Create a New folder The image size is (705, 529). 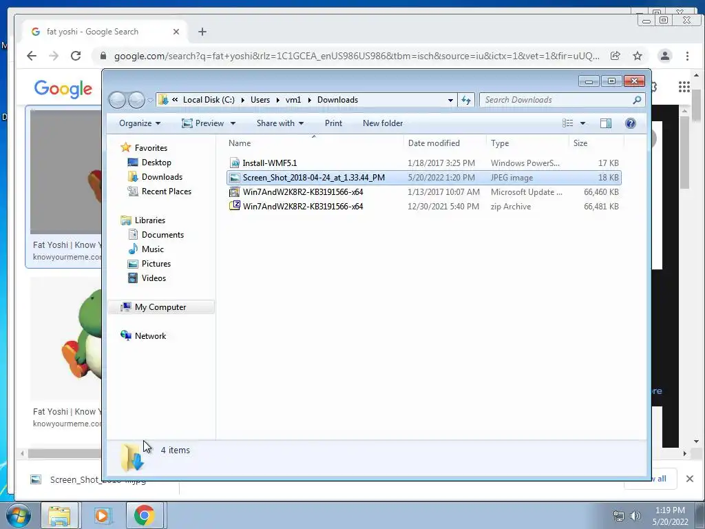[383, 123]
